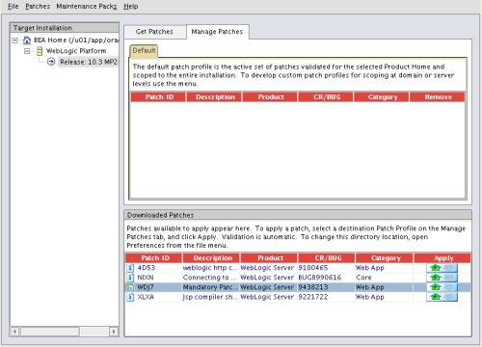Viewport: 482px width, 347px height.
Task: Select the Default patch profile tab
Action: coord(144,50)
